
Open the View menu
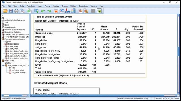tap(15, 6)
